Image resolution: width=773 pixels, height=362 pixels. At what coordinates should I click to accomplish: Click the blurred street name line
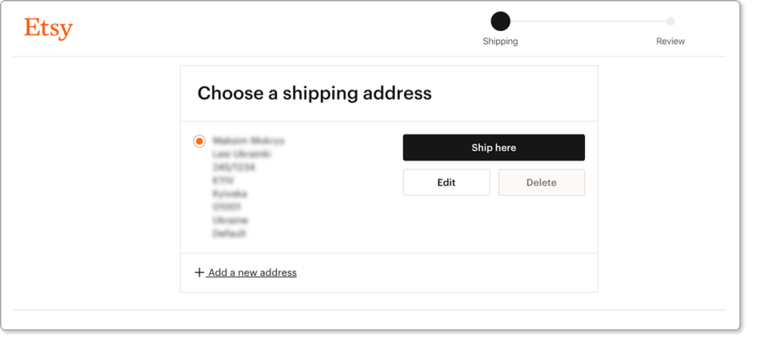[242, 154]
